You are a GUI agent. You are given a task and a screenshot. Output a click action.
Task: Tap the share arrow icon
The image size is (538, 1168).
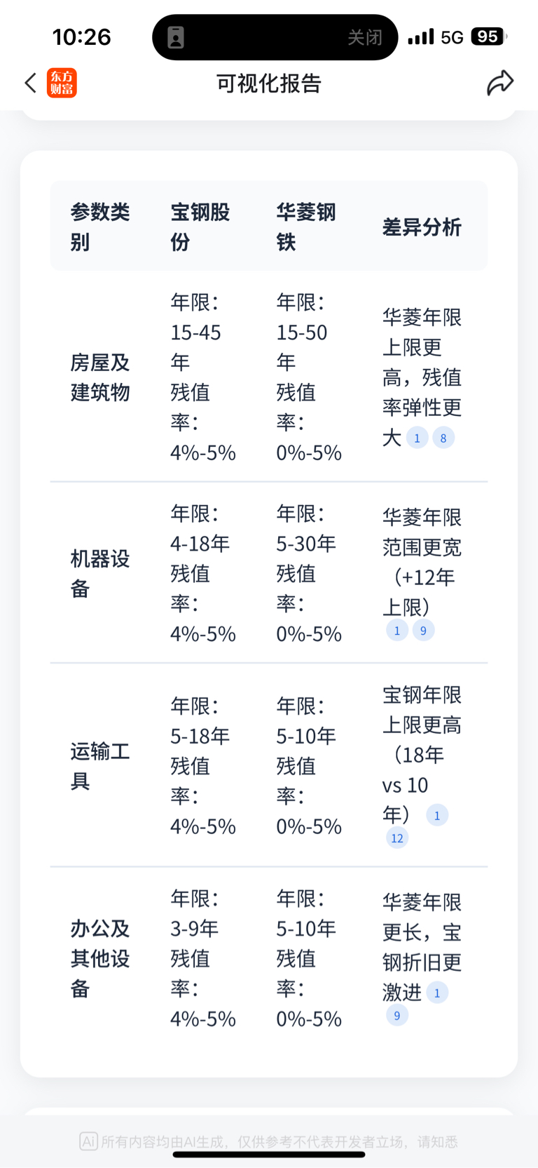click(x=500, y=83)
